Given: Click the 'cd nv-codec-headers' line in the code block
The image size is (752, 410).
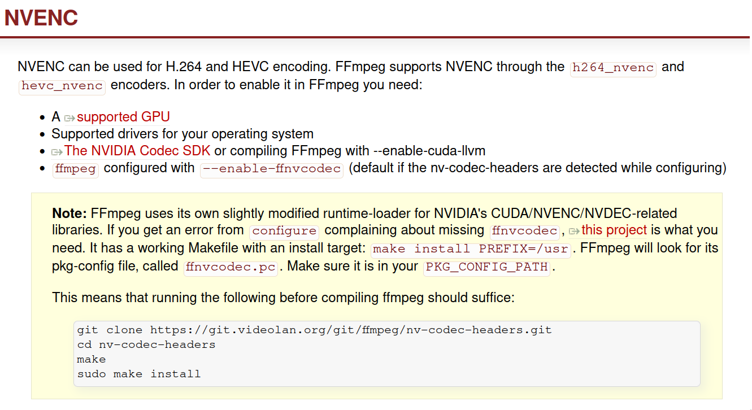Looking at the screenshot, I should click(x=146, y=344).
